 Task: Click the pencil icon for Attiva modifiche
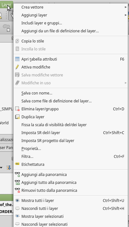17,67
